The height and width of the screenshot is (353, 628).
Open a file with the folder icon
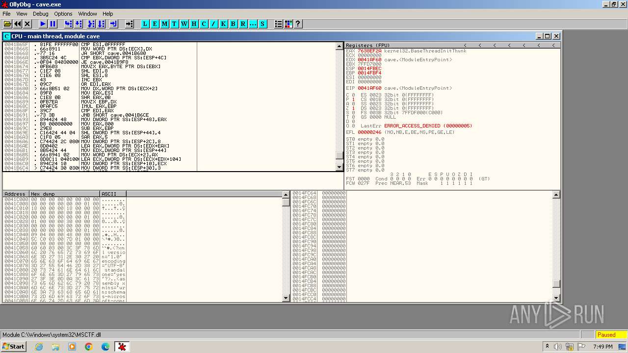(7, 24)
